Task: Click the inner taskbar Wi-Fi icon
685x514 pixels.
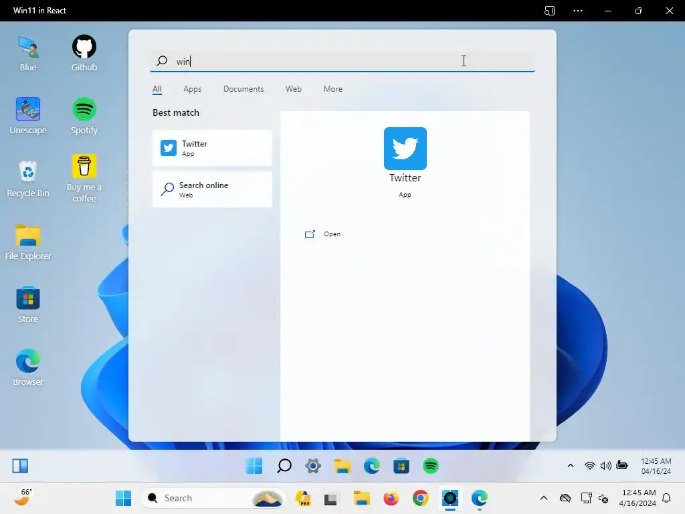Action: tap(589, 466)
